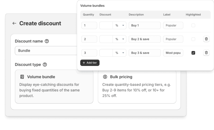Click the Most popular label field

(173, 53)
